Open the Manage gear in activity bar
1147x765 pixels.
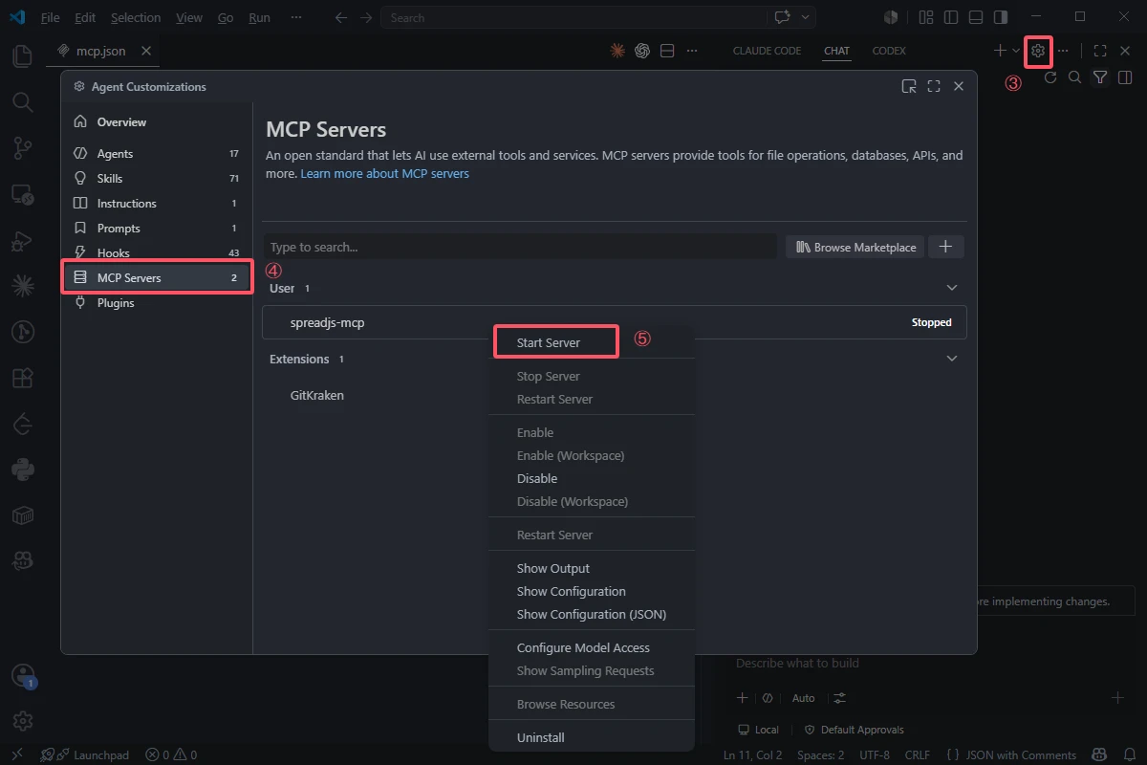point(22,721)
